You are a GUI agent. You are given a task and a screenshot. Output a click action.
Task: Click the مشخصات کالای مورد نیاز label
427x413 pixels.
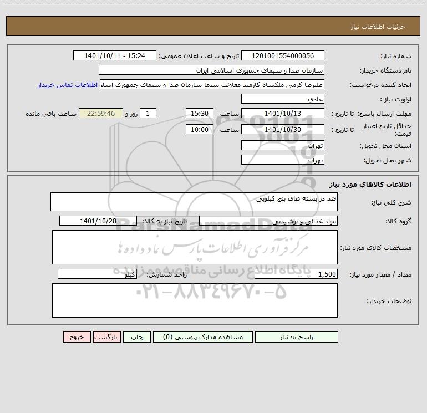point(376,248)
